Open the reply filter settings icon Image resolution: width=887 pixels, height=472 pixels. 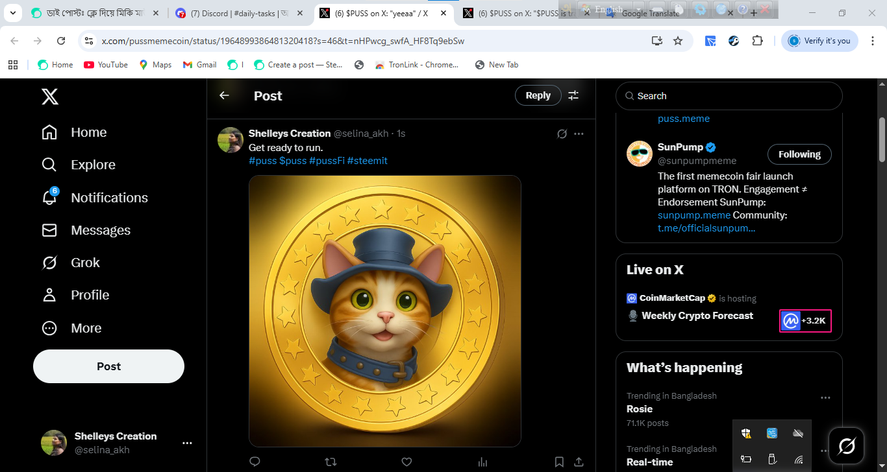[573, 95]
